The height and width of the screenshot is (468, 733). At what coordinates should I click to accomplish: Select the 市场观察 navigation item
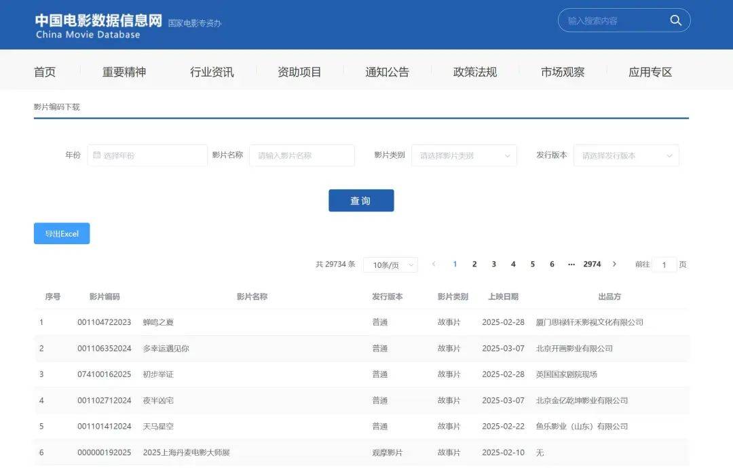[x=562, y=71]
